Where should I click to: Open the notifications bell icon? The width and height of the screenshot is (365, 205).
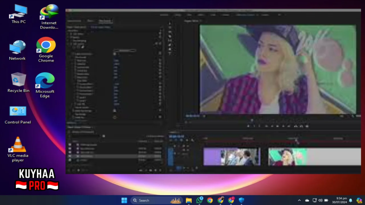[351, 200]
